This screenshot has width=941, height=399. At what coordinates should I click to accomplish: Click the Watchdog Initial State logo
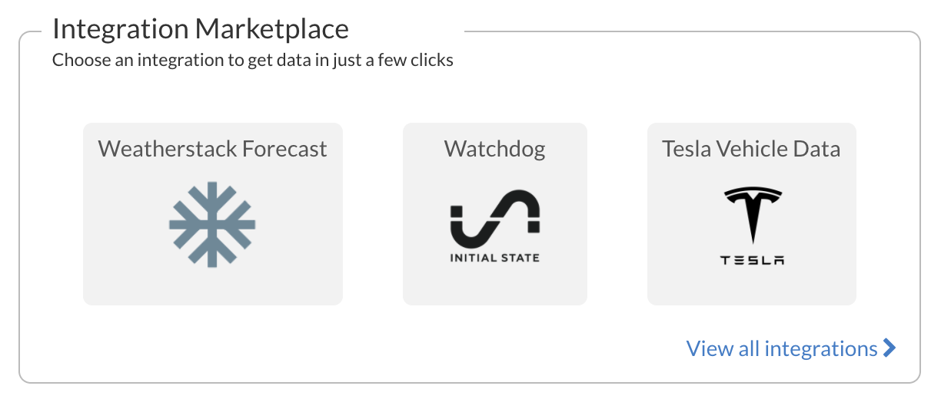(x=494, y=214)
